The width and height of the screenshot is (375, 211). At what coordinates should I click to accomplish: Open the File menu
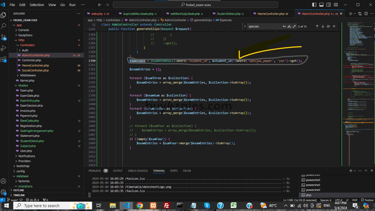[x=12, y=5]
